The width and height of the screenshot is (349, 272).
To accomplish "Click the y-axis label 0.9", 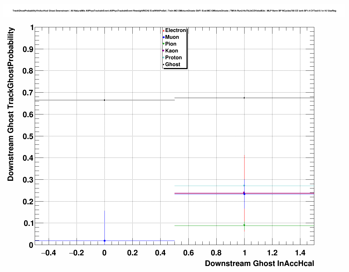I will tap(28, 49).
